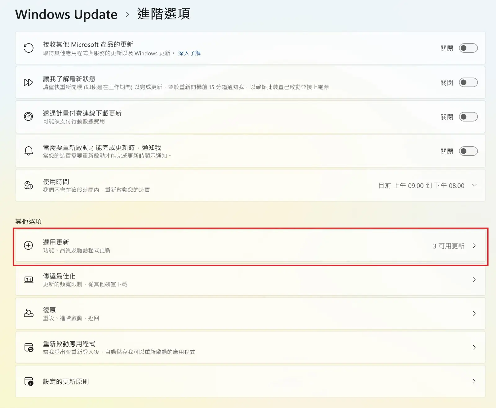The image size is (496, 408).
Task: Click the bell icon for restart notification
Action: tap(29, 151)
